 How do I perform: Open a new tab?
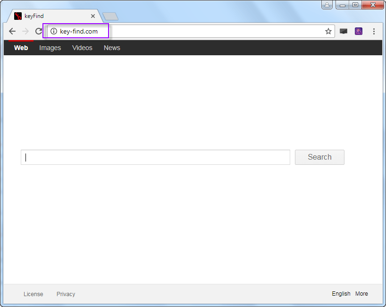click(x=110, y=16)
